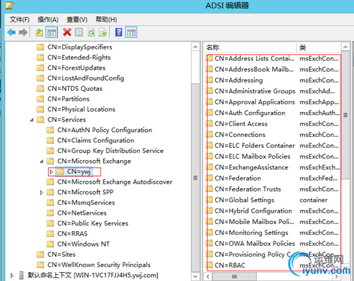
Task: Toggle the action pane toolbar icon
Action: (132, 33)
